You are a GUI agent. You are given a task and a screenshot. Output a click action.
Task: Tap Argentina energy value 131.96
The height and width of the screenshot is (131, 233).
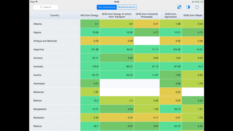coord(90,49)
